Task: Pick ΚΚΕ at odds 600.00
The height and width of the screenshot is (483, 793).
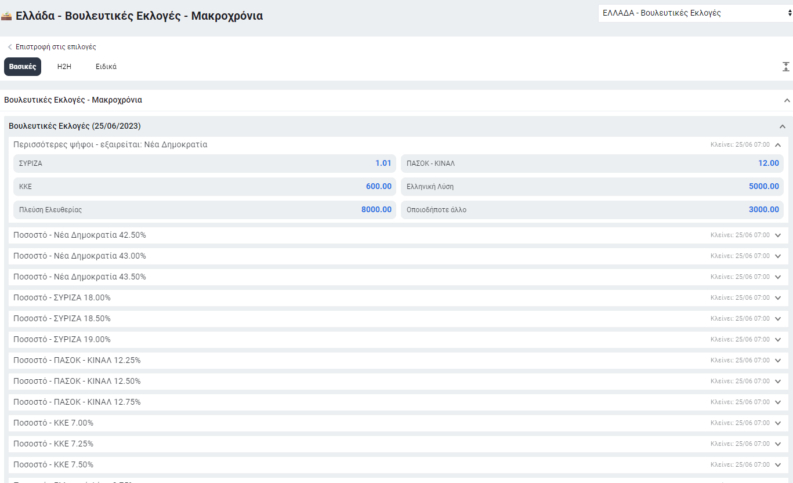Action: (205, 187)
